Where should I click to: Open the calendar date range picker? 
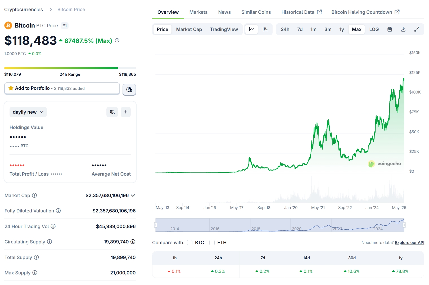click(x=390, y=29)
